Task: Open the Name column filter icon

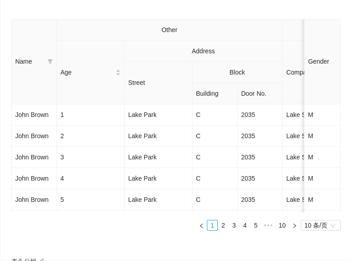Action: point(50,61)
